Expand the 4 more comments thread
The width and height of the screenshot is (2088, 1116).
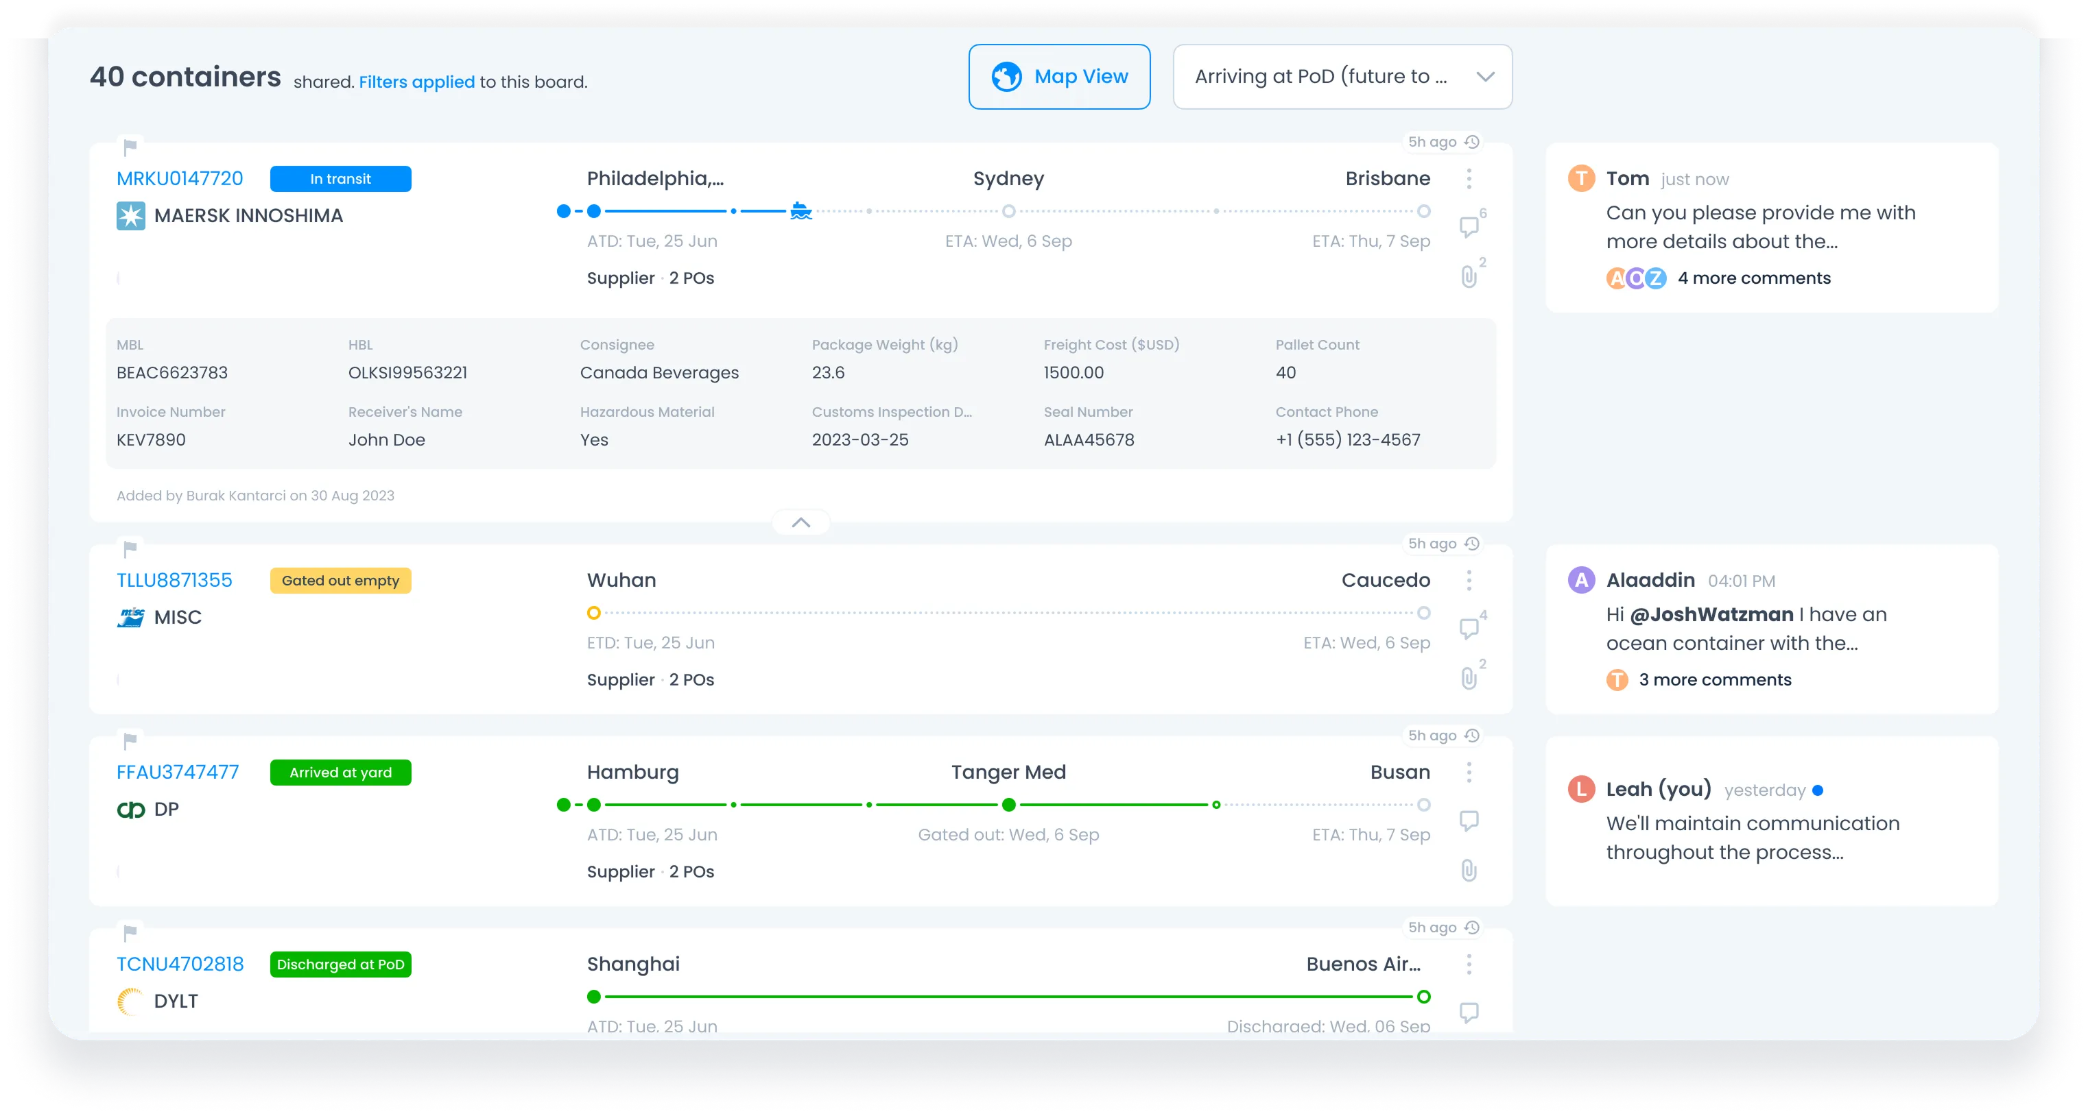[1753, 278]
